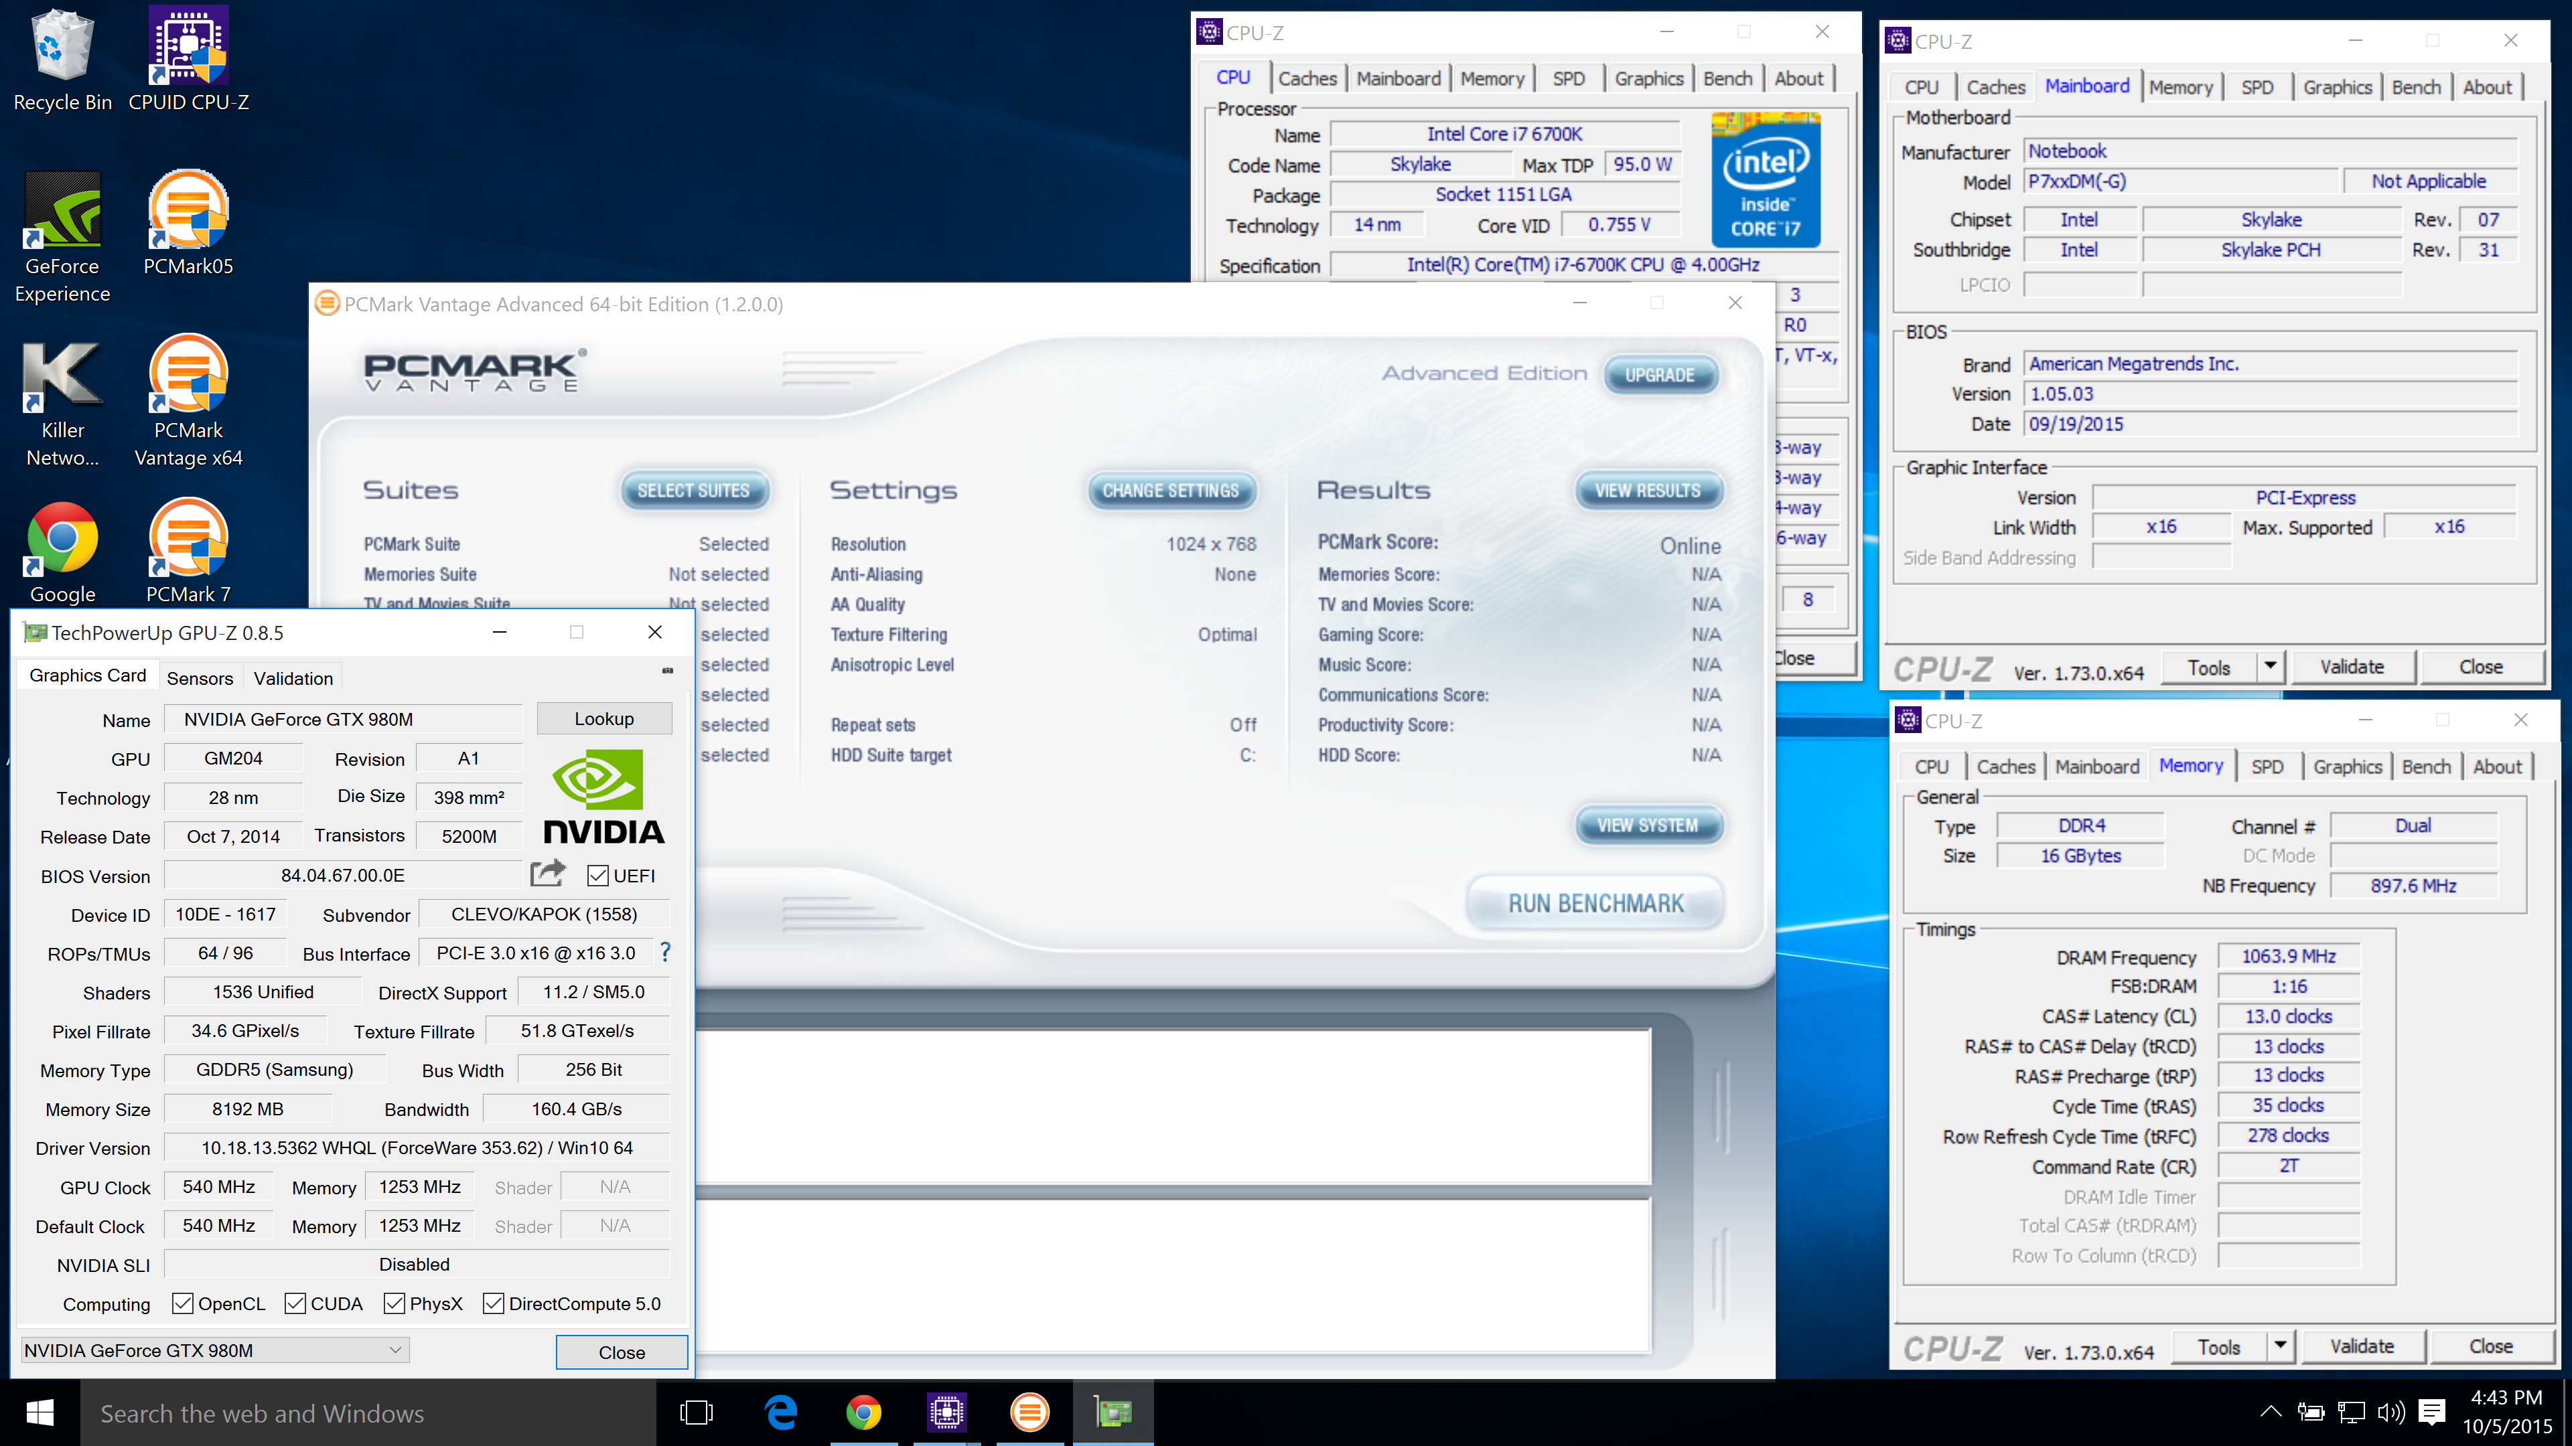Image resolution: width=2572 pixels, height=1446 pixels.
Task: Click the GPU-Z screenshot camera icon
Action: pos(668,671)
